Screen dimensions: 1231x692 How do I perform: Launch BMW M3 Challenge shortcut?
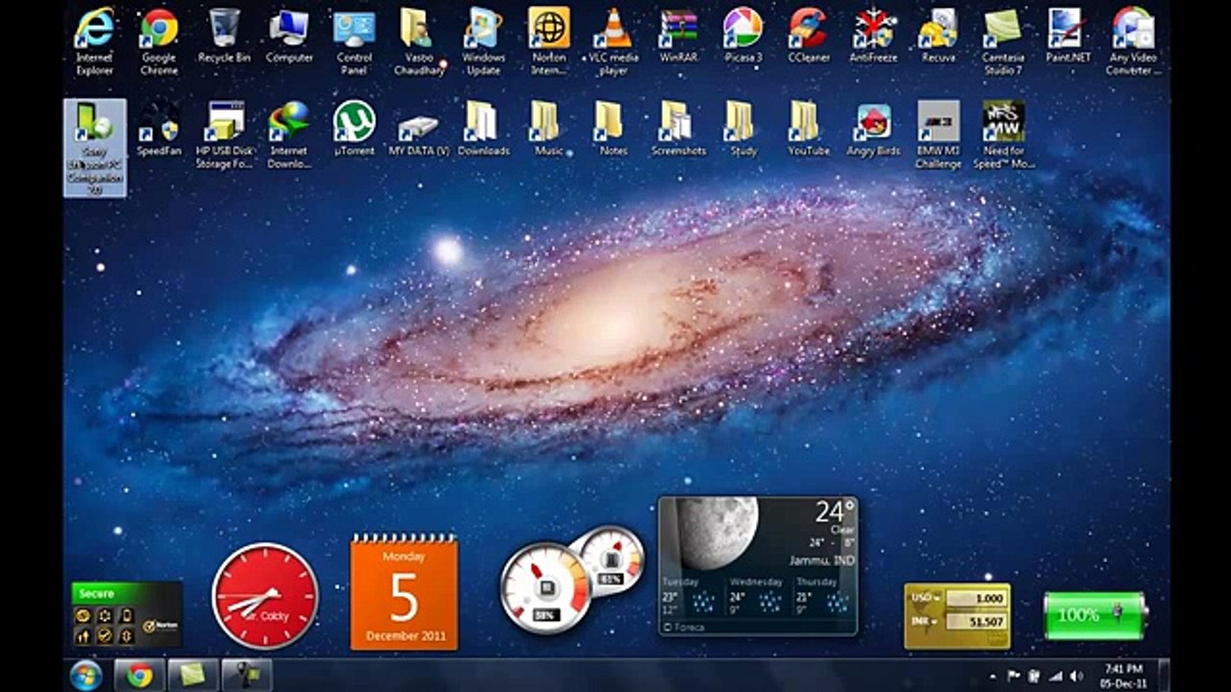938,135
